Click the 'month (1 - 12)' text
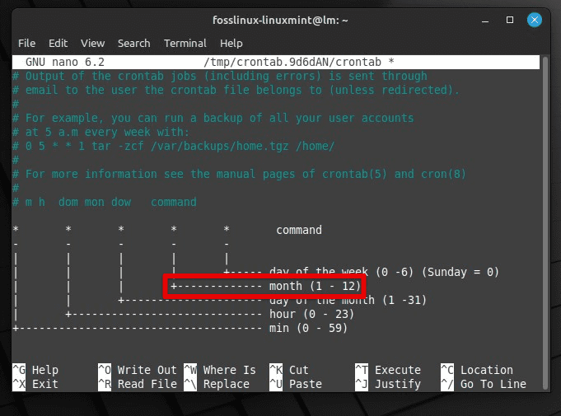The width and height of the screenshot is (561, 416). [315, 286]
